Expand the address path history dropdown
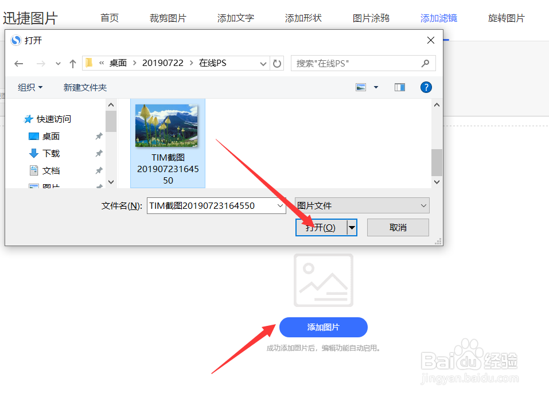 [x=263, y=64]
